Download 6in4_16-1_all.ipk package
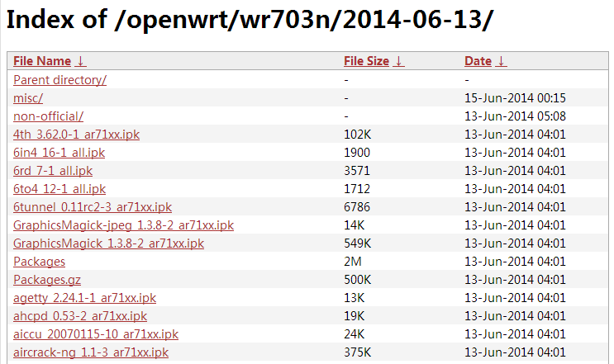The height and width of the screenshot is (364, 614). (x=59, y=153)
